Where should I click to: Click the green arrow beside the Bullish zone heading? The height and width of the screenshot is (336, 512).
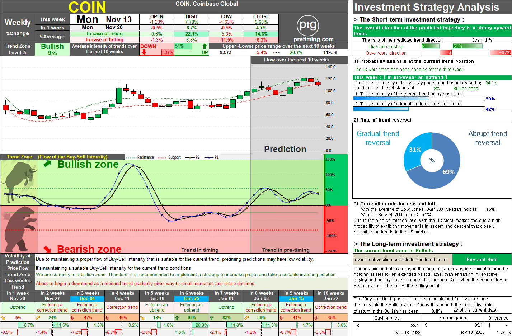pyautogui.click(x=47, y=164)
